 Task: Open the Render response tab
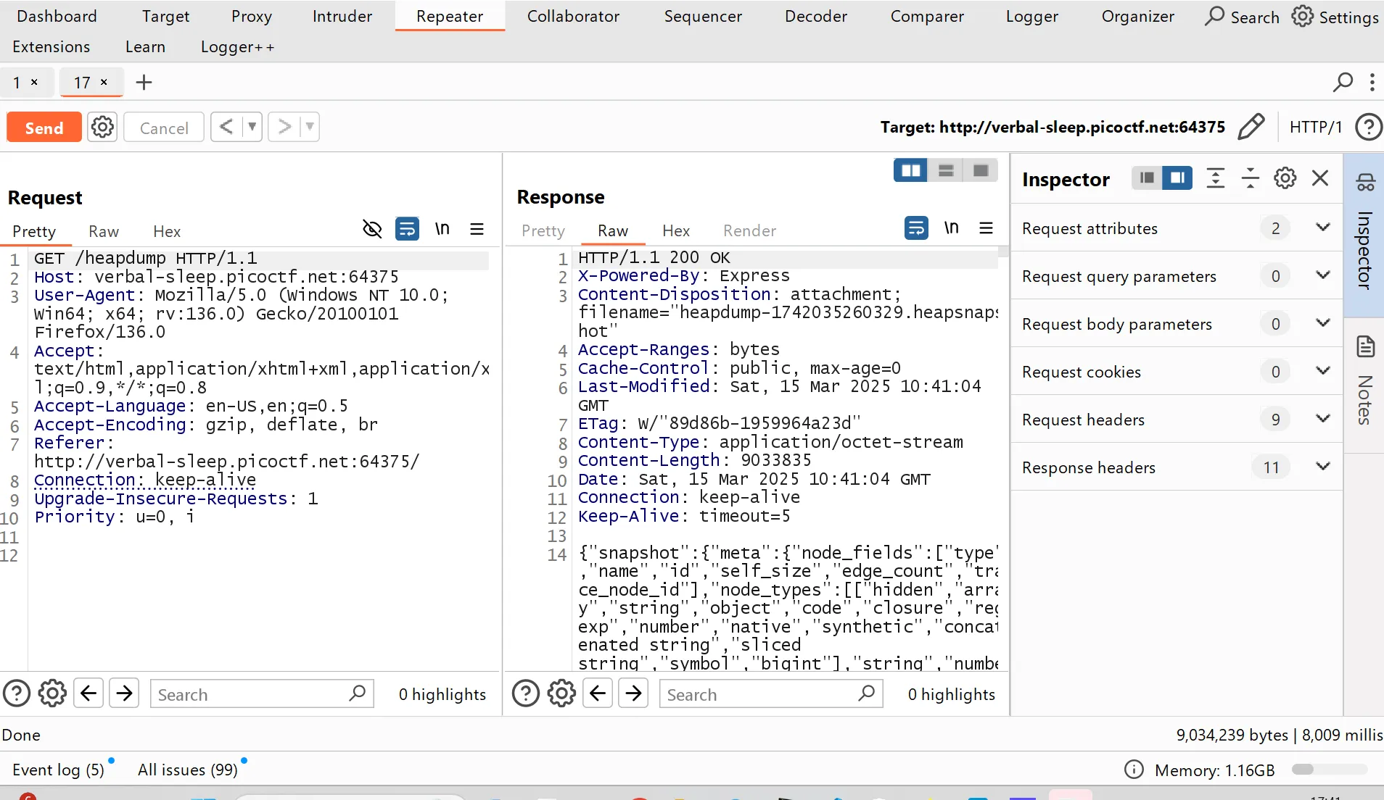click(749, 230)
